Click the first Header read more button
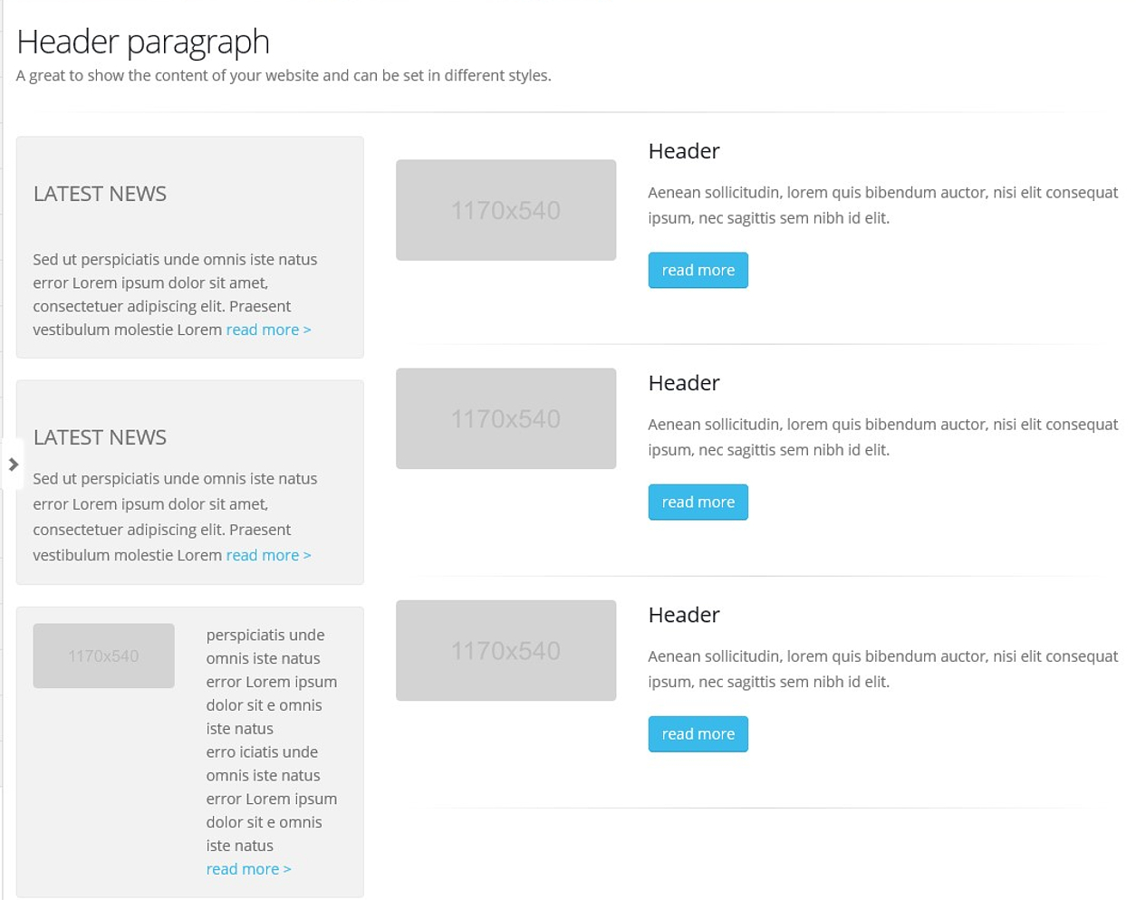Viewport: 1136px width, 900px height. tap(698, 270)
